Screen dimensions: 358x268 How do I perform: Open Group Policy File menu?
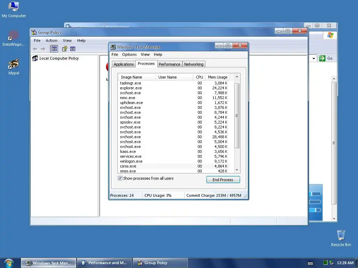pos(37,40)
